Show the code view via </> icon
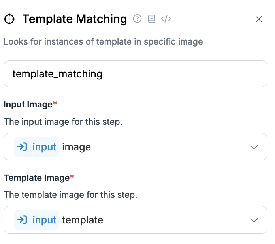Image resolution: width=275 pixels, height=244 pixels. pyautogui.click(x=166, y=19)
